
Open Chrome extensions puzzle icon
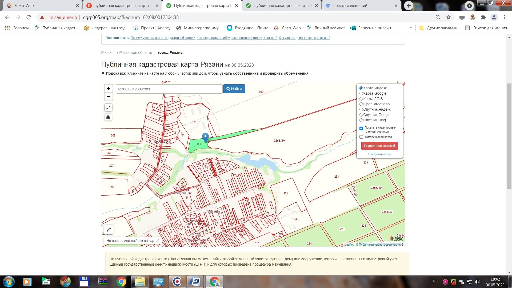point(483,17)
